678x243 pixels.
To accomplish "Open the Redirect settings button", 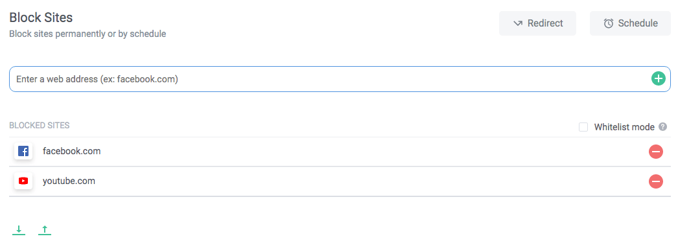I will (x=537, y=23).
